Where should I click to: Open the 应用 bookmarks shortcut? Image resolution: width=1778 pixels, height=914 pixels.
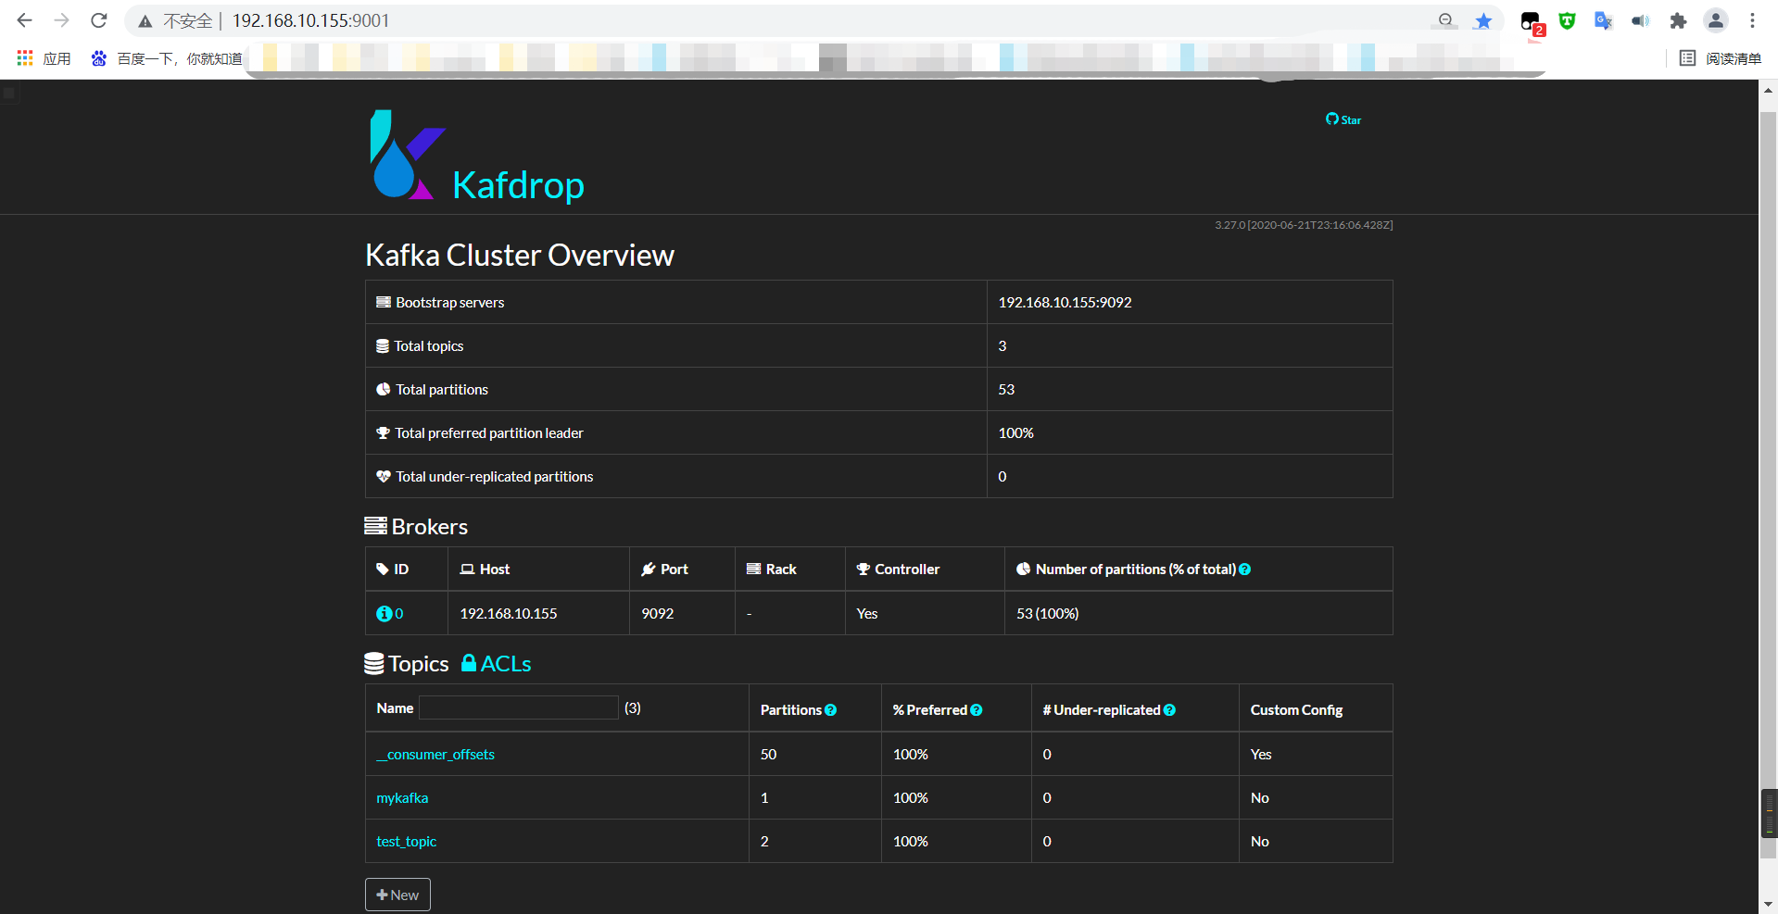click(x=43, y=57)
